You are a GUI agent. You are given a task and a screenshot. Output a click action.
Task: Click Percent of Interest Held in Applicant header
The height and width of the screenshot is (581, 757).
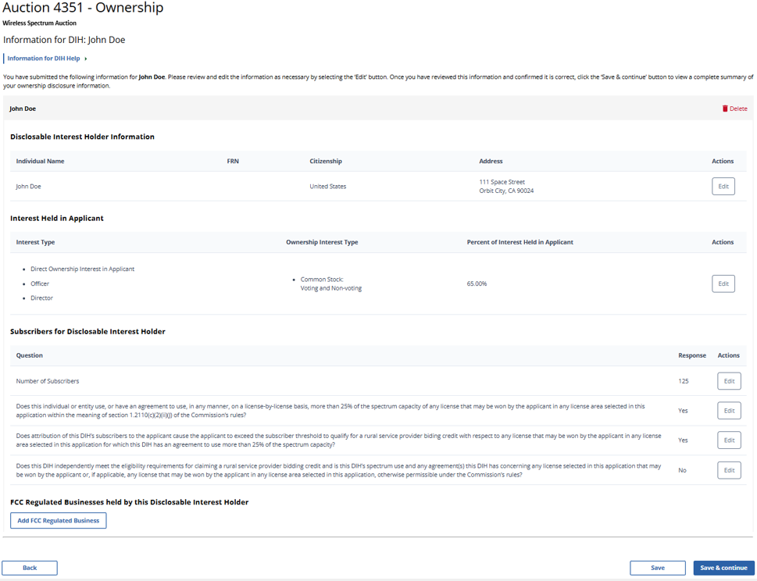pyautogui.click(x=520, y=242)
